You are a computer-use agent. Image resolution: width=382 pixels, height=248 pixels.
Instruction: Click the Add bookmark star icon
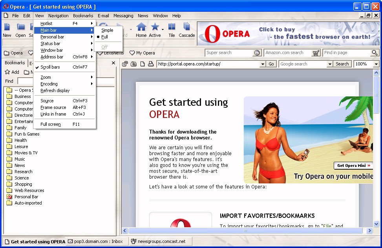[7, 72]
